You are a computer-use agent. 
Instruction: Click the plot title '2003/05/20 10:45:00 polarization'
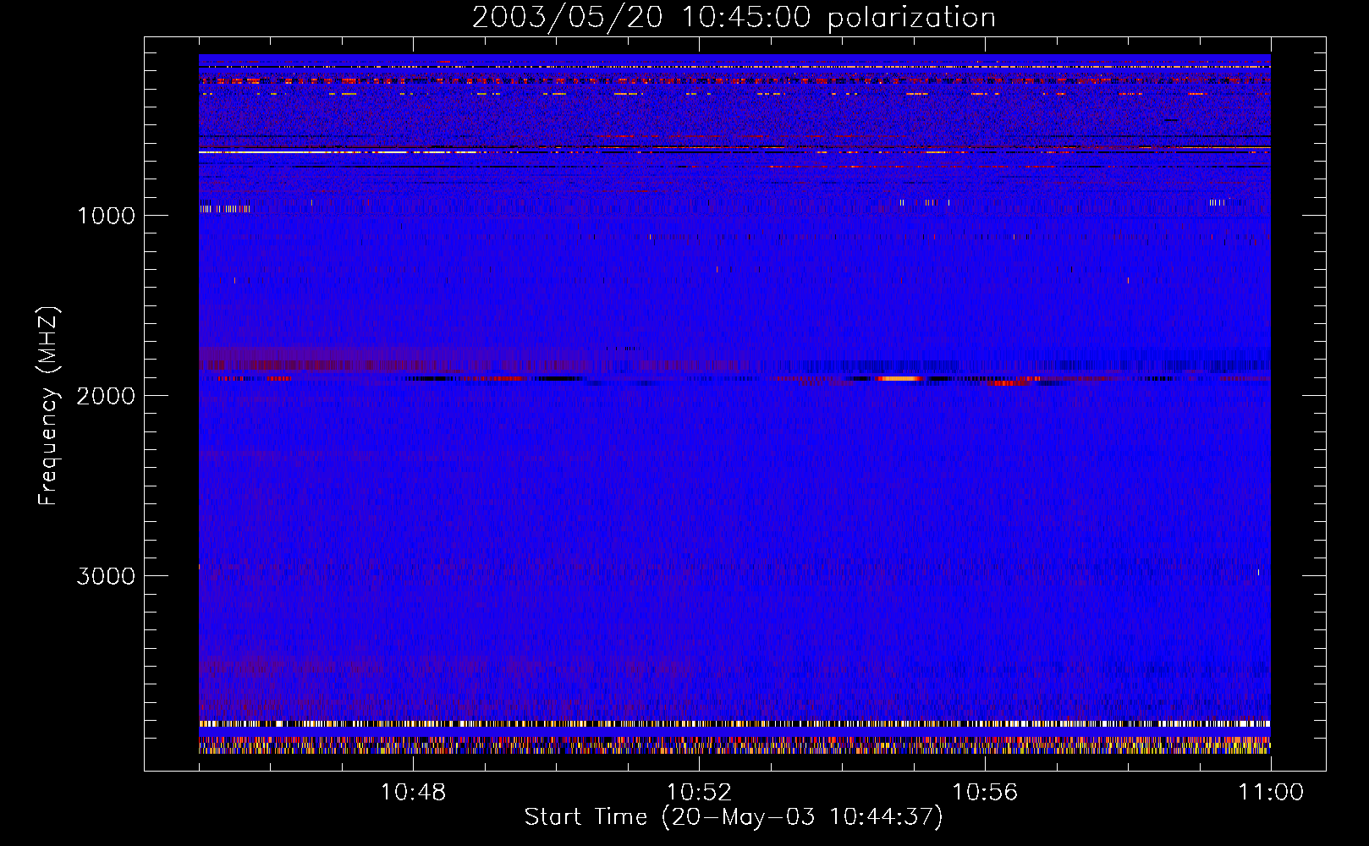734,17
